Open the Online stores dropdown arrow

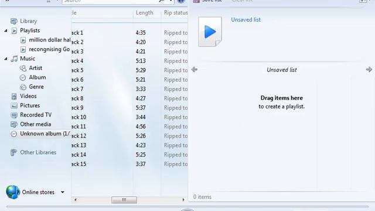click(63, 192)
